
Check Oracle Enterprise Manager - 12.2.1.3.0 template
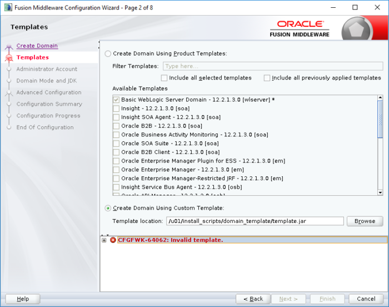pos(116,170)
